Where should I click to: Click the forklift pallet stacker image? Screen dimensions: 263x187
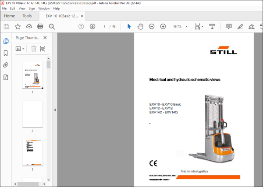click(x=212, y=128)
